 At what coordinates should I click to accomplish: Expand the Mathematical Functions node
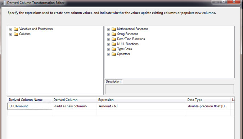click(x=108, y=29)
